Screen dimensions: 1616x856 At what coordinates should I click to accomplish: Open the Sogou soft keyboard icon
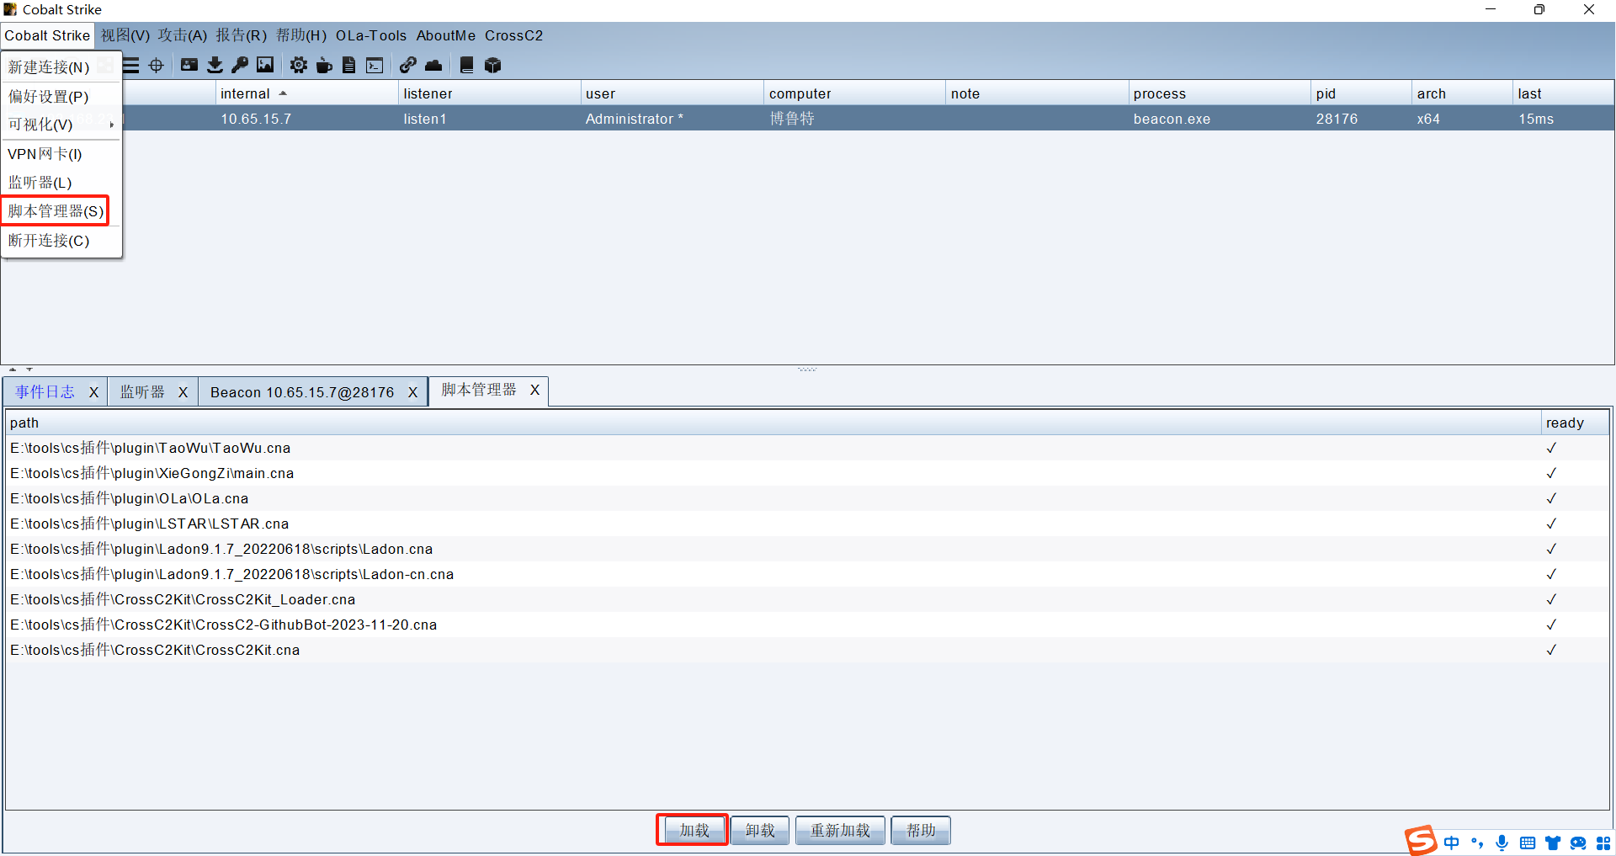1528,843
